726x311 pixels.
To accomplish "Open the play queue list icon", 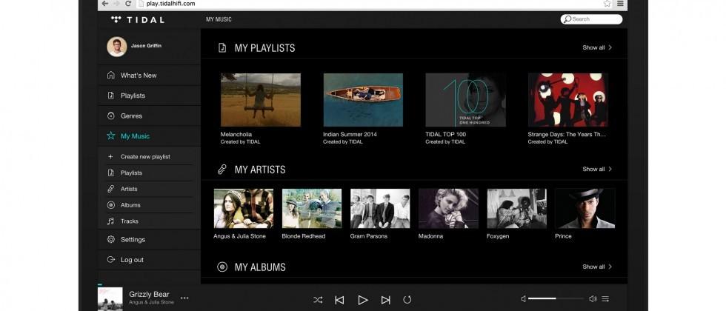I will tap(605, 299).
